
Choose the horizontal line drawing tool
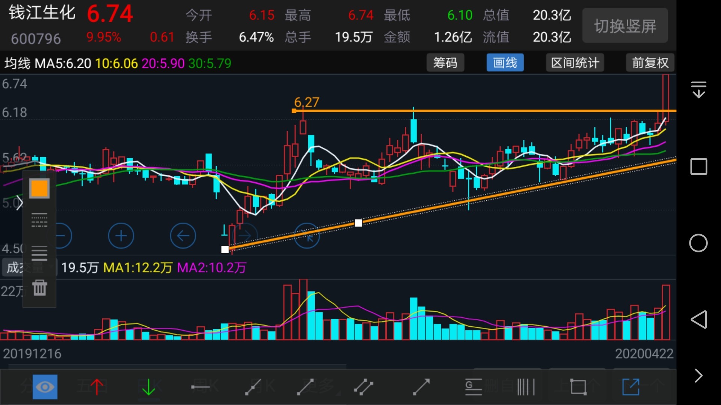click(201, 387)
